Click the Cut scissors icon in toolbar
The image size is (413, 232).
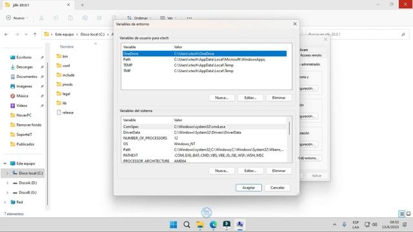(x=41, y=18)
